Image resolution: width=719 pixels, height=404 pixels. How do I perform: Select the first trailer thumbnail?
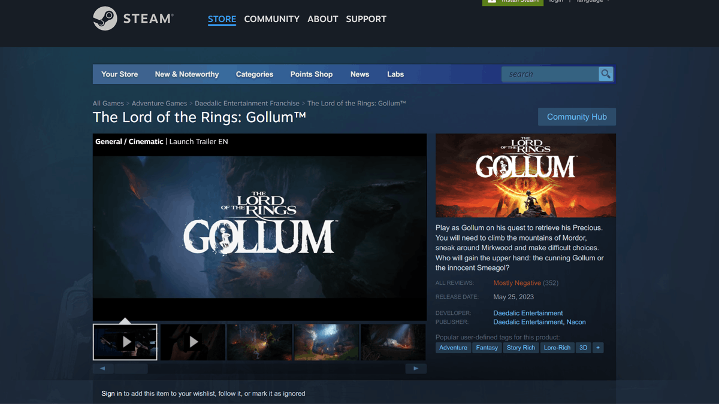tap(125, 342)
